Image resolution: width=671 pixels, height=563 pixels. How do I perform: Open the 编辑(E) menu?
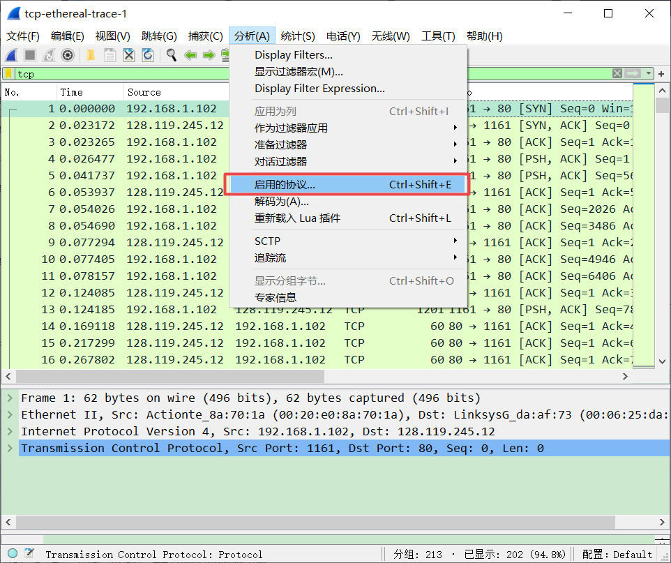67,36
